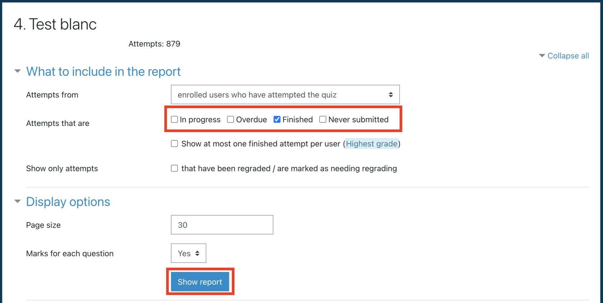Click the 'Page size' label text
Viewport: 603px width, 303px height.
pyautogui.click(x=43, y=225)
